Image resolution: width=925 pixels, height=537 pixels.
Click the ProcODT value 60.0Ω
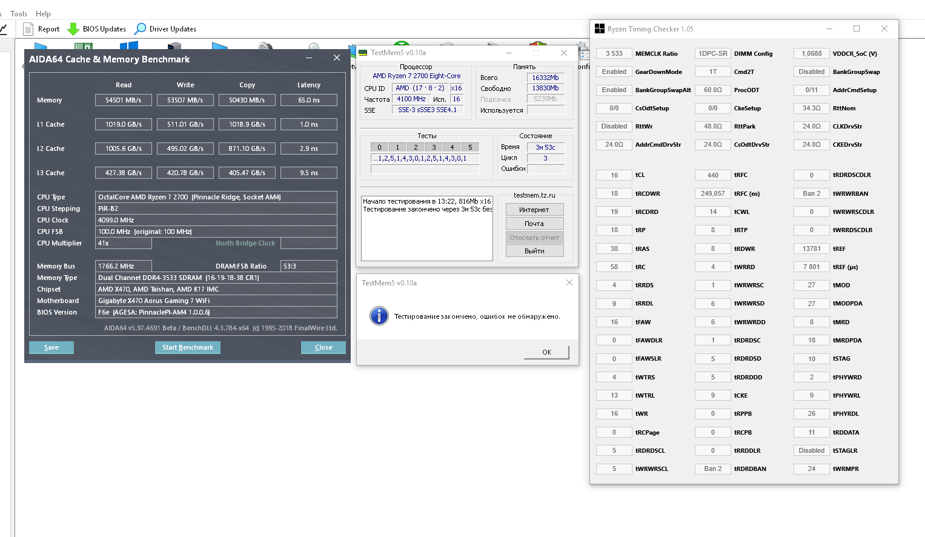pyautogui.click(x=713, y=90)
